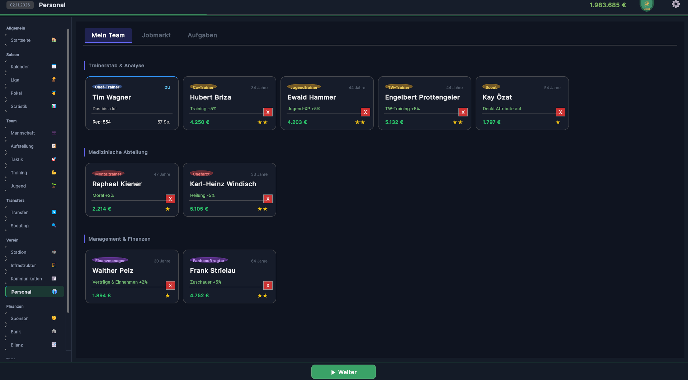Select the Tim Wagner Chef-Trainer card

click(x=132, y=103)
